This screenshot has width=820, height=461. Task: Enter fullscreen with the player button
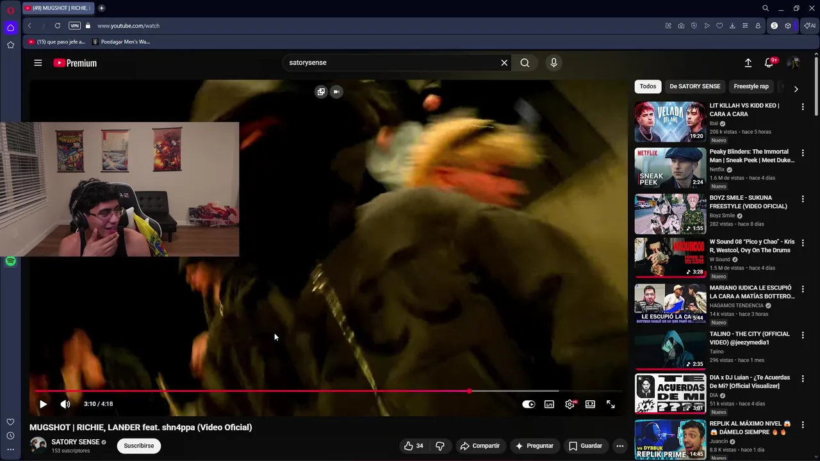[611, 404]
